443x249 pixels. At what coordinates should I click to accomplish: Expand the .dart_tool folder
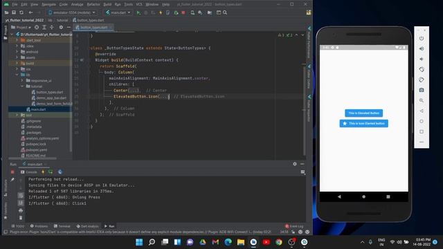pyautogui.click(x=17, y=40)
